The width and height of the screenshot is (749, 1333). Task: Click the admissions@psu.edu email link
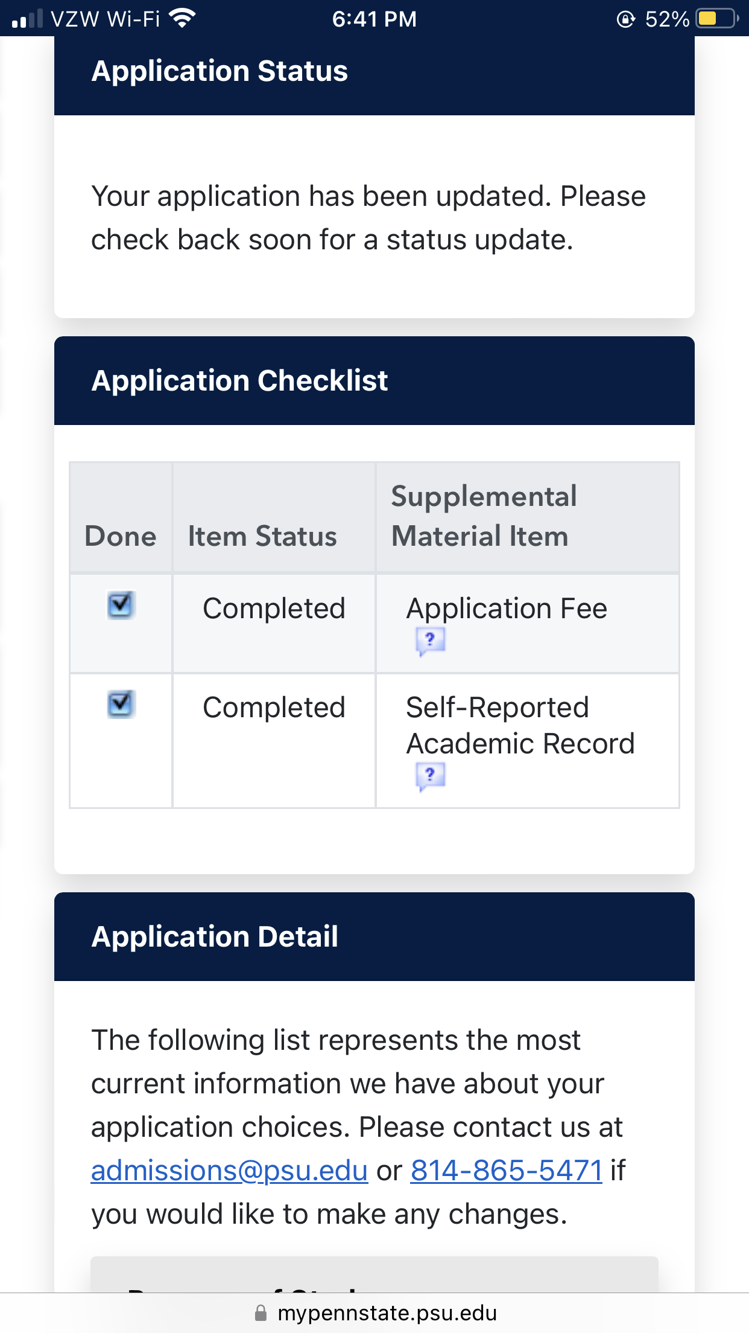point(229,1171)
